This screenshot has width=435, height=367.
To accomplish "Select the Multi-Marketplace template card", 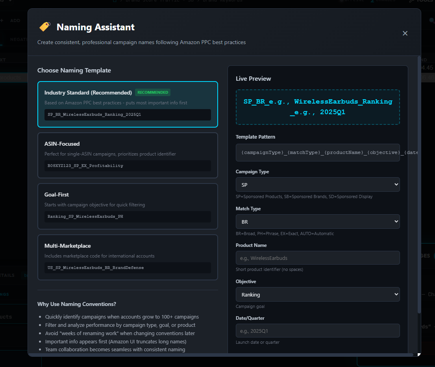I will coord(128,257).
